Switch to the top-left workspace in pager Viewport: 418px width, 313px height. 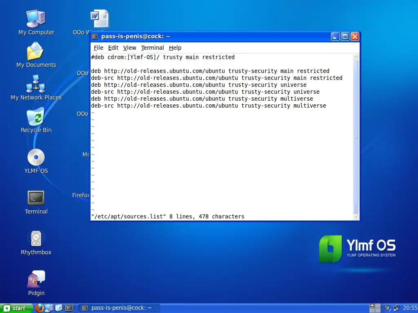pos(372,306)
